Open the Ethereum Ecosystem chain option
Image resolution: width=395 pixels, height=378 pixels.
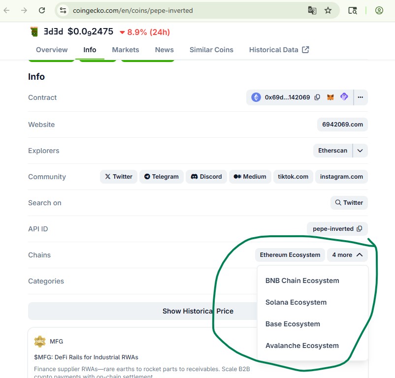click(x=290, y=255)
